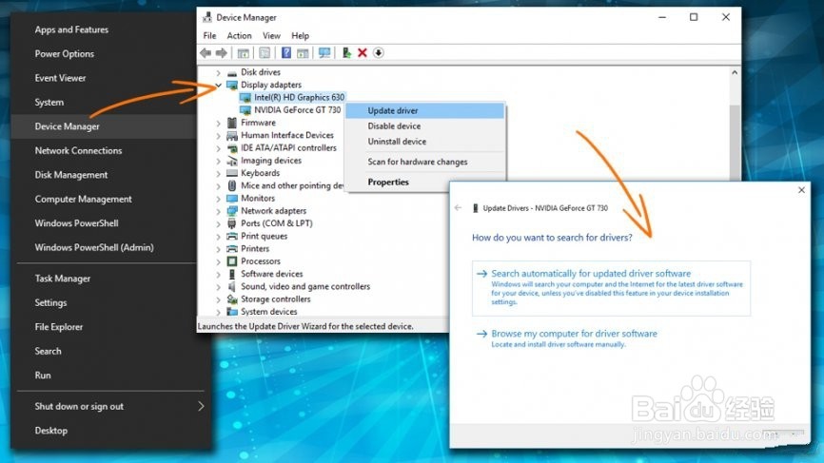Viewport: 824px width, 463px height.
Task: Open Apps and Features from Win+X menu
Action: tap(104, 29)
